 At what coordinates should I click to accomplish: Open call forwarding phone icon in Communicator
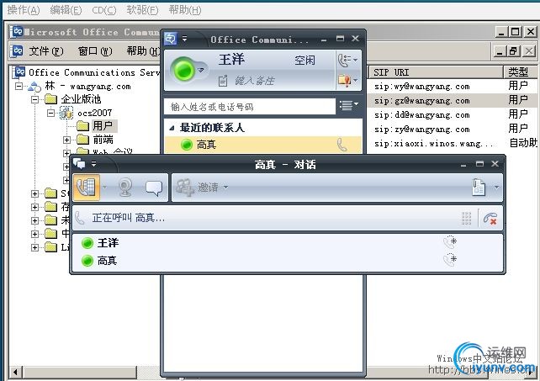point(344,61)
